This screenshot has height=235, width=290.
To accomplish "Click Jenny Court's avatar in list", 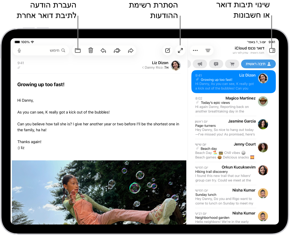I will [x=263, y=147].
